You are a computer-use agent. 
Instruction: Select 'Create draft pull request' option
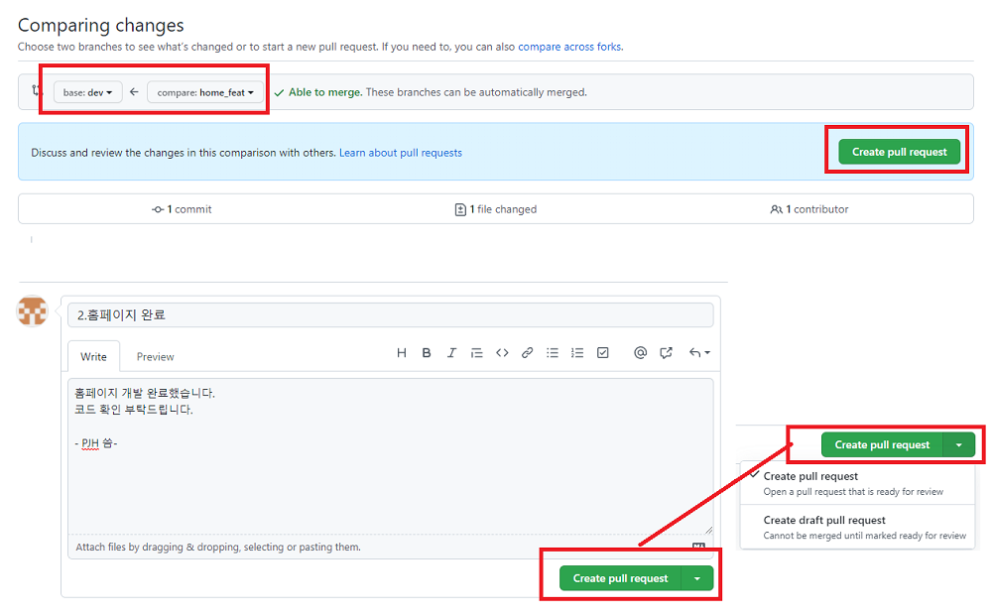click(x=857, y=527)
